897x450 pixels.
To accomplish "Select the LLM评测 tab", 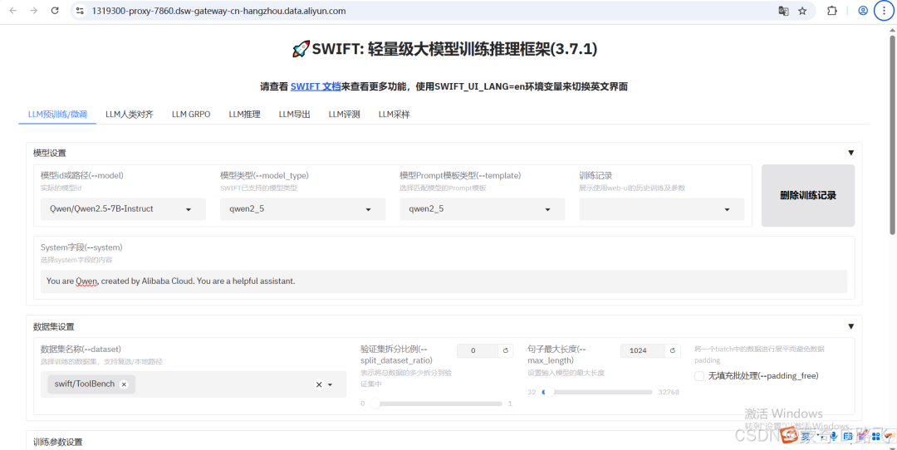I will click(x=344, y=115).
